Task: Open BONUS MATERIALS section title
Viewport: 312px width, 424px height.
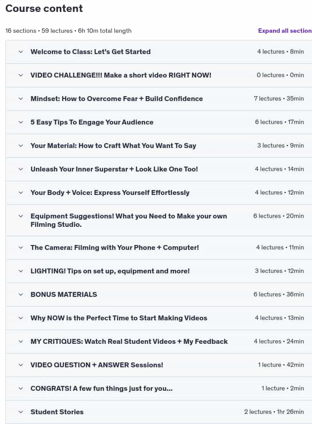Action: 64,295
